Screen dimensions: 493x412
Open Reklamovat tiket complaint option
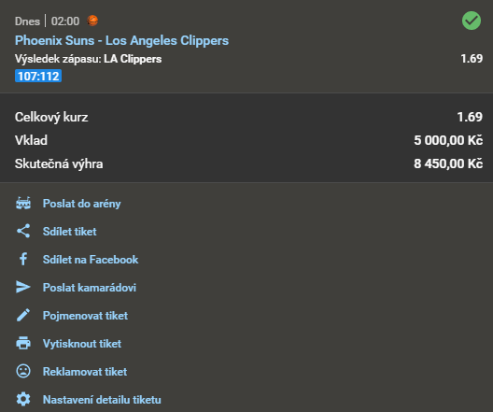(85, 372)
